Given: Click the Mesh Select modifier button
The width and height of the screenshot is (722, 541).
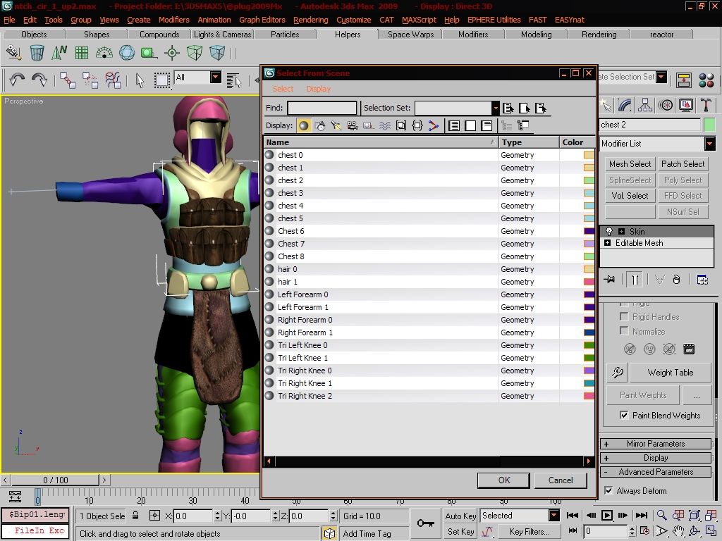Looking at the screenshot, I should (x=630, y=163).
